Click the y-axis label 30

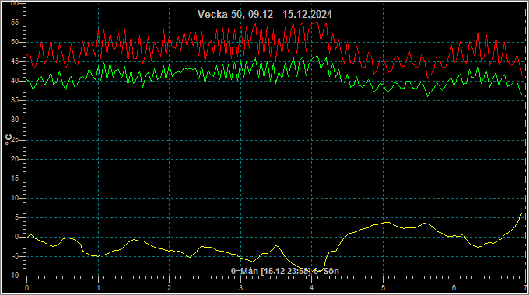[x=15, y=120]
